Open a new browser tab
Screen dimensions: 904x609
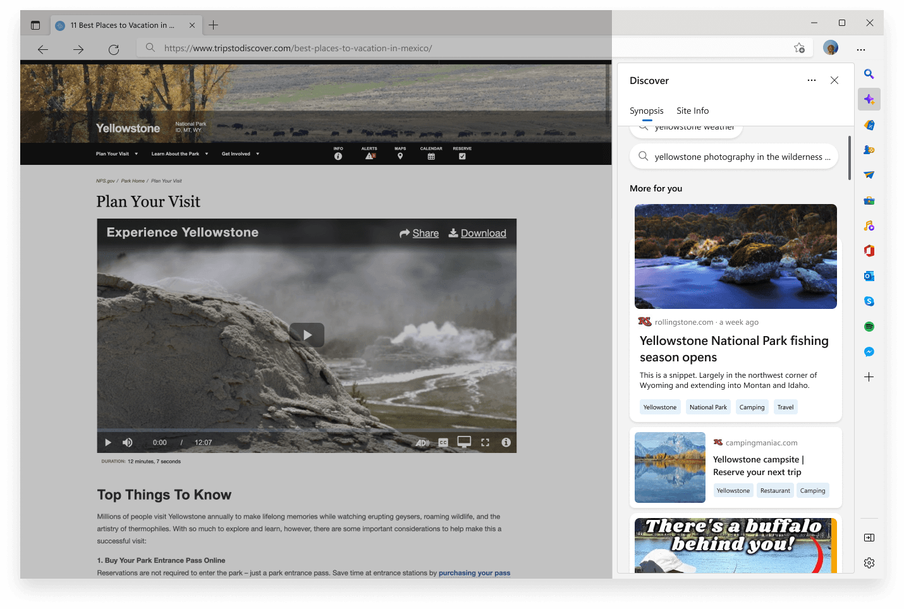[x=214, y=25]
